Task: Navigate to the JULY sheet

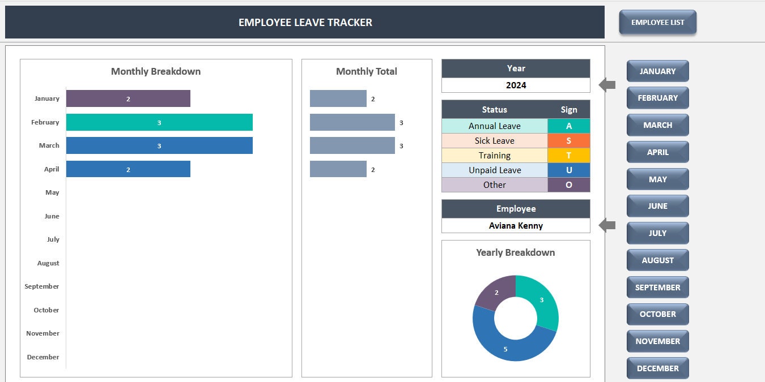Action: point(657,233)
